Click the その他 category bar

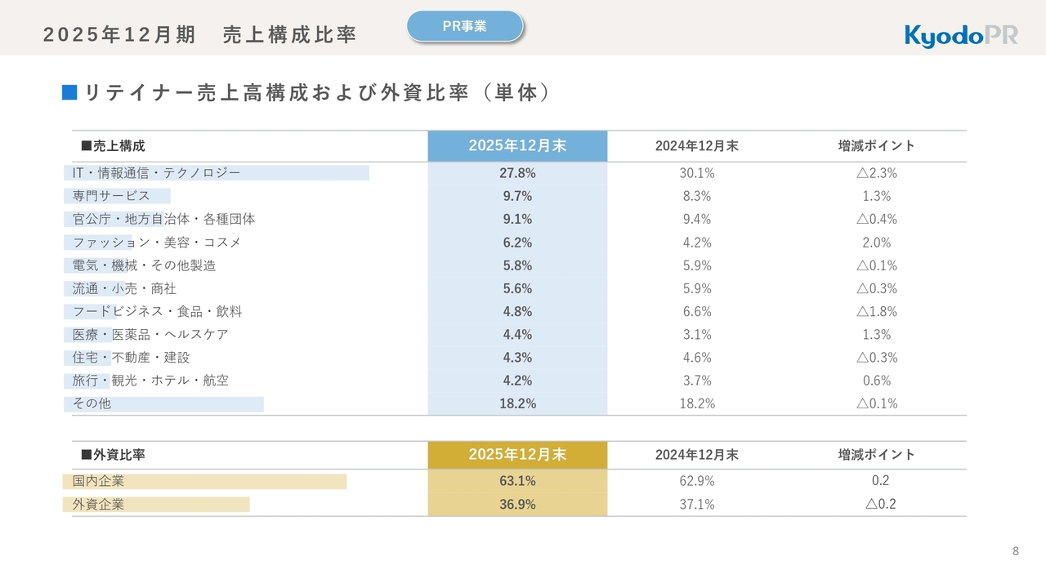(163, 403)
